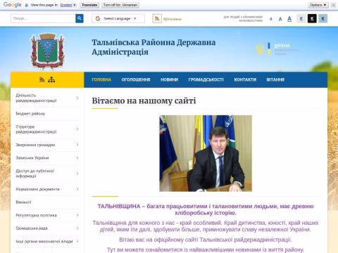Click the для людей з обмеженими можливостями text
Screen dimensions: 338x253
(x=243, y=19)
